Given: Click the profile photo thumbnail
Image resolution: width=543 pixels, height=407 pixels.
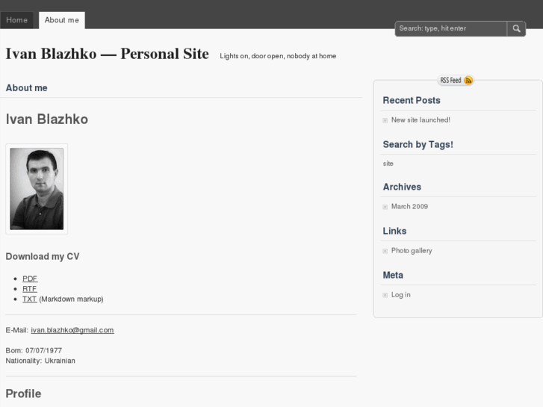Looking at the screenshot, I should [37, 188].
